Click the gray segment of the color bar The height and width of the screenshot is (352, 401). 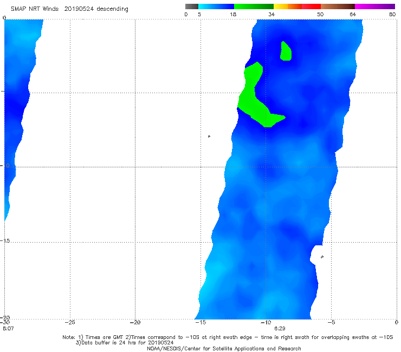coord(191,6)
